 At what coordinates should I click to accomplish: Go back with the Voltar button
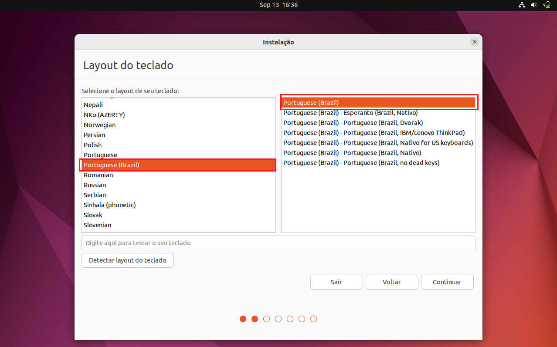[x=392, y=282]
